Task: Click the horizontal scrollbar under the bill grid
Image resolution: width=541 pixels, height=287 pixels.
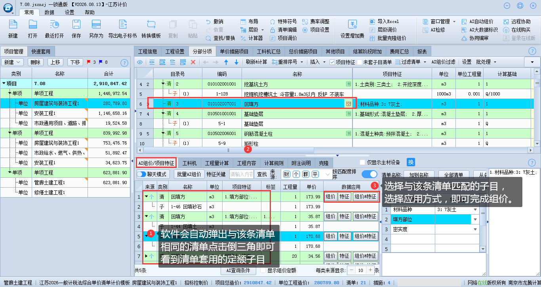Action: 228,150
